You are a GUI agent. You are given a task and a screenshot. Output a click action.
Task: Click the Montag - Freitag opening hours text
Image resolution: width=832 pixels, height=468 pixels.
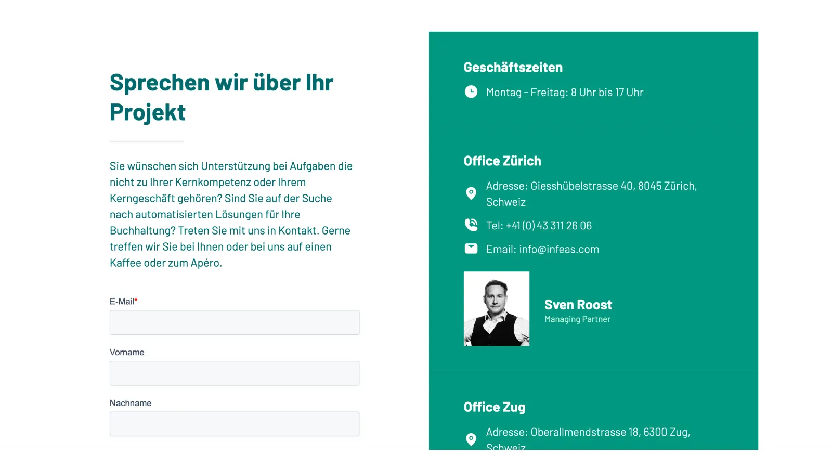click(565, 93)
